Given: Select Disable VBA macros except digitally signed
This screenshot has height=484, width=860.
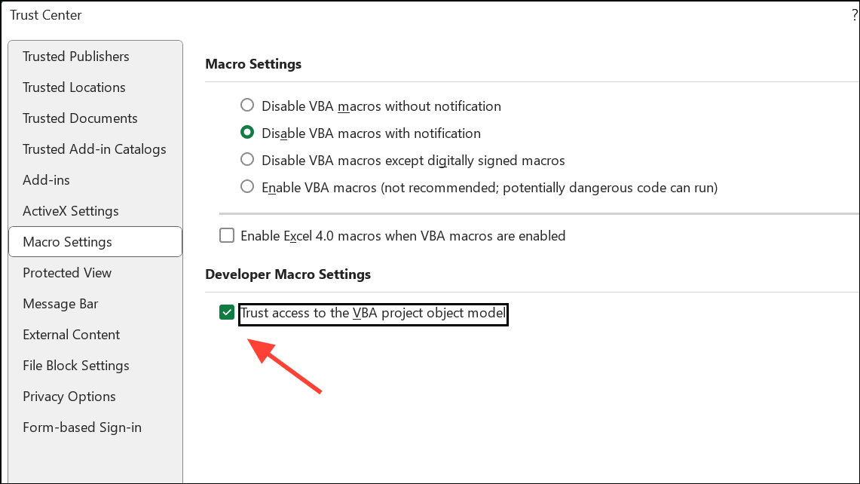Looking at the screenshot, I should point(246,159).
